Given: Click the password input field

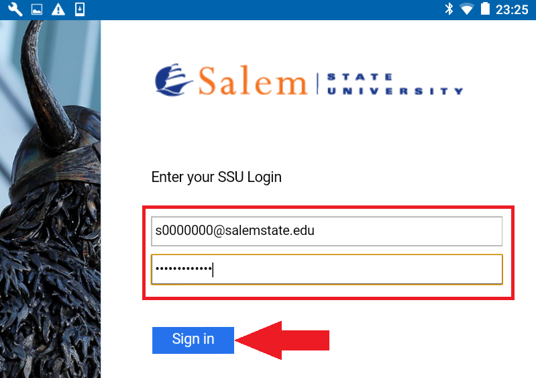Looking at the screenshot, I should pyautogui.click(x=327, y=269).
